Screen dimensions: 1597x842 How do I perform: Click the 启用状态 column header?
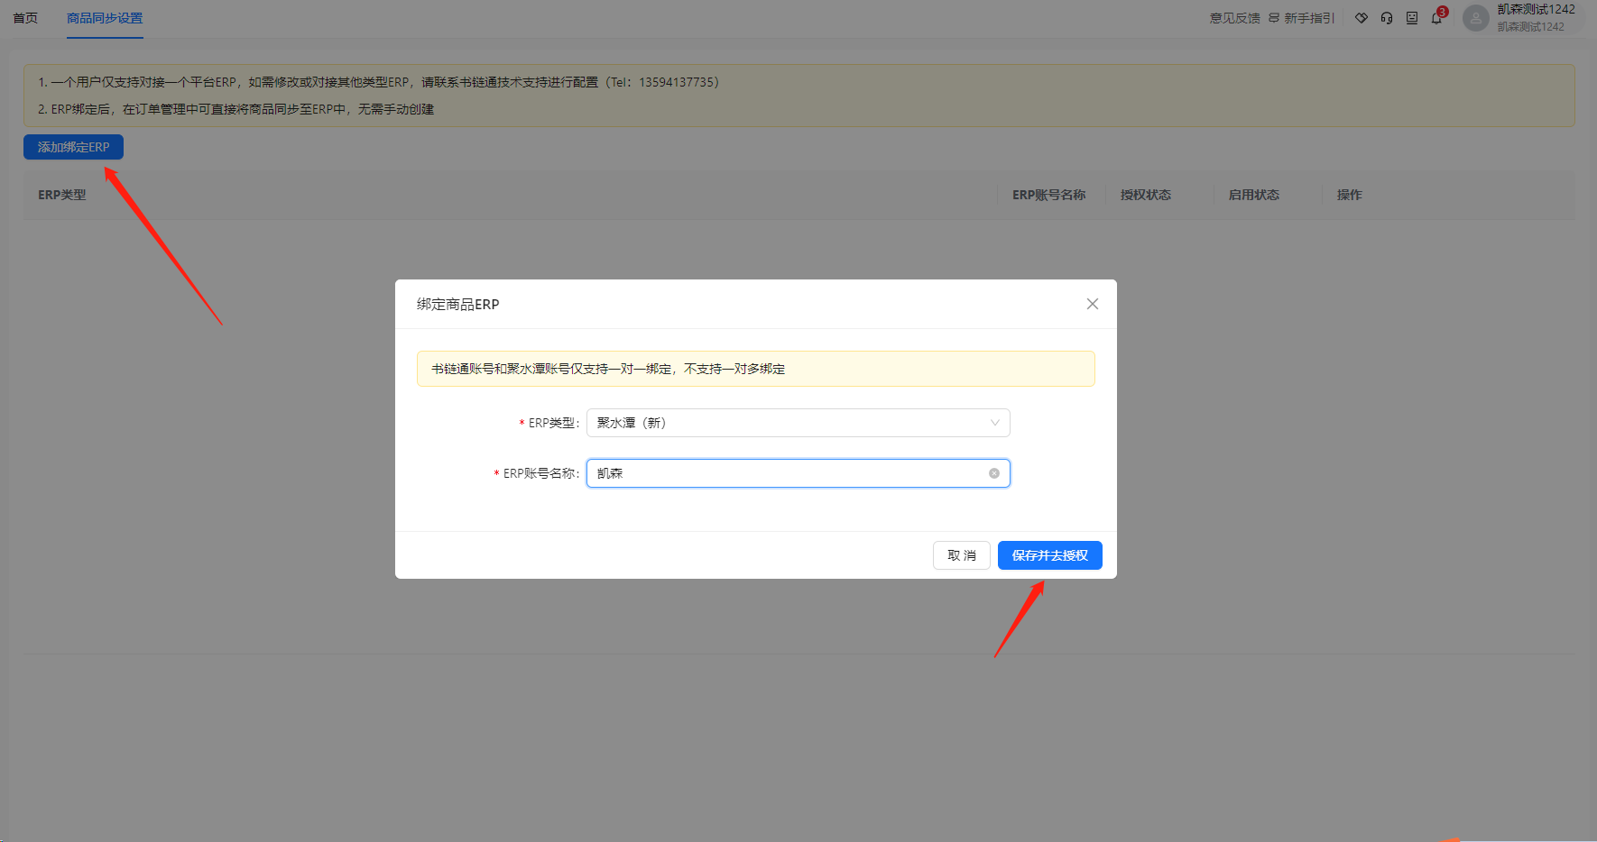tap(1254, 195)
